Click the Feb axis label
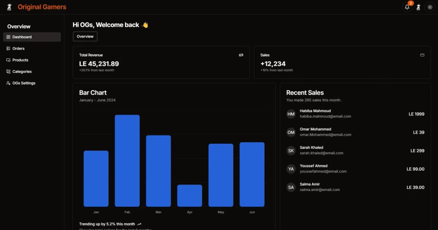This screenshot has height=230, width=438. (127, 212)
